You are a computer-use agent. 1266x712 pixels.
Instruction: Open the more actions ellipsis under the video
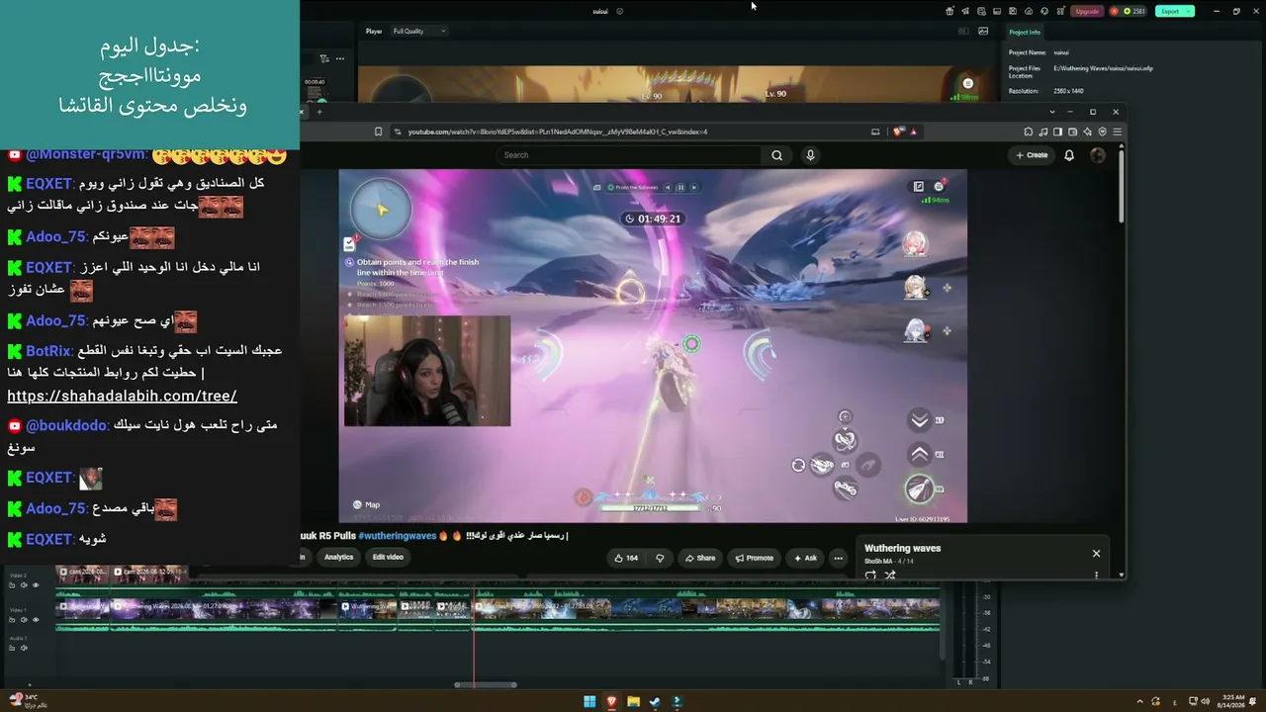coord(838,558)
